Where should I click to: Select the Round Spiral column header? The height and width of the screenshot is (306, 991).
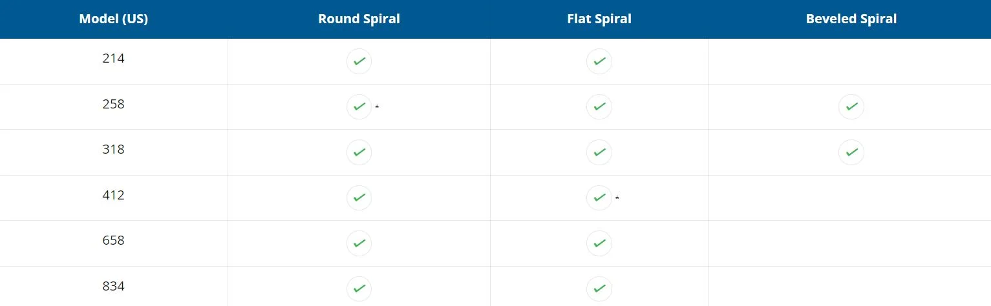click(x=359, y=19)
